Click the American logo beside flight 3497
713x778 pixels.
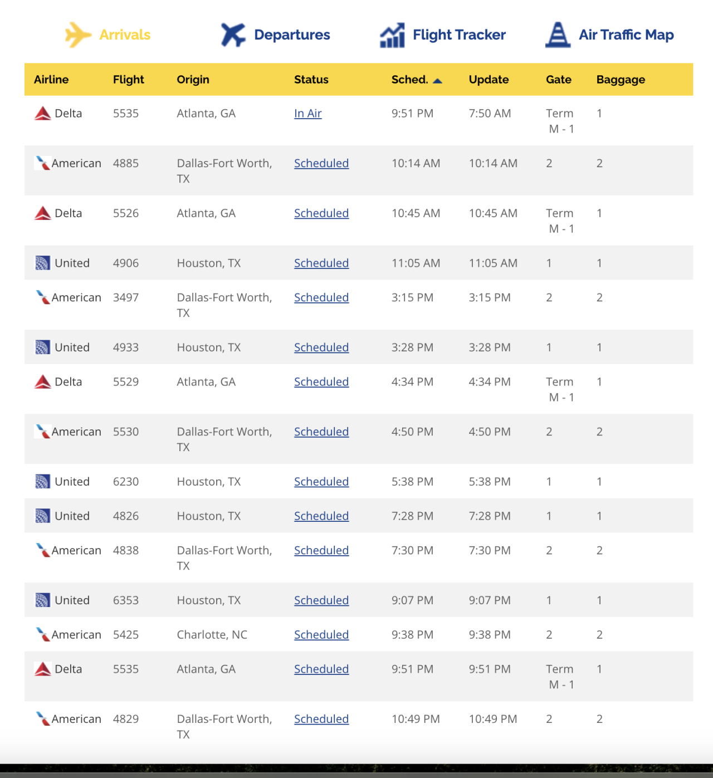[x=43, y=297]
